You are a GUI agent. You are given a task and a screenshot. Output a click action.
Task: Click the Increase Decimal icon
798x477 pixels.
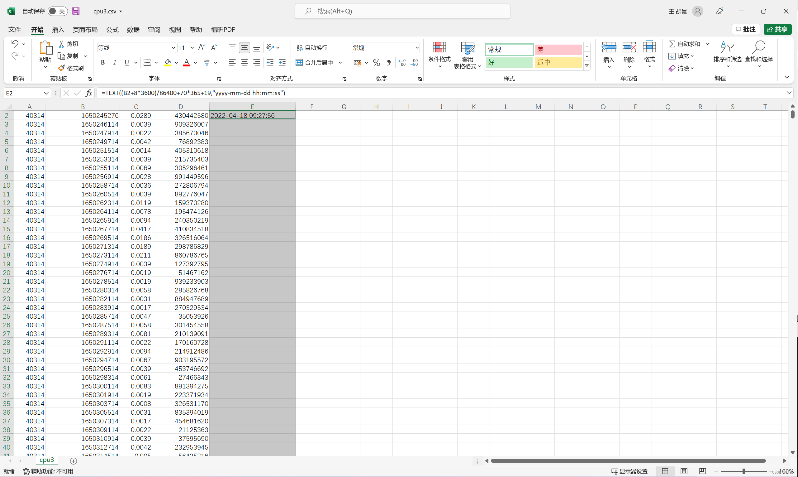pyautogui.click(x=402, y=63)
